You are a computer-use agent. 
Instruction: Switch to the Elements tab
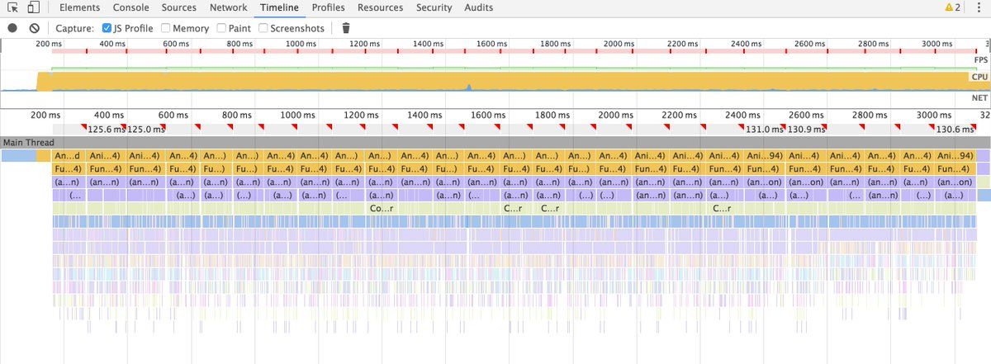(x=80, y=8)
